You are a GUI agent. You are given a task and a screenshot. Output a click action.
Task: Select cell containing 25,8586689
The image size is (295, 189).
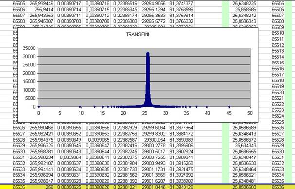[x=243, y=128]
